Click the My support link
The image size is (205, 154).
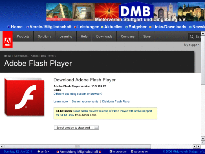point(192,45)
